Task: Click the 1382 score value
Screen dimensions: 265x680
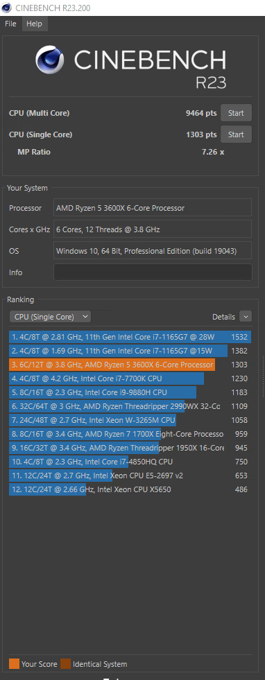Action: click(x=239, y=351)
